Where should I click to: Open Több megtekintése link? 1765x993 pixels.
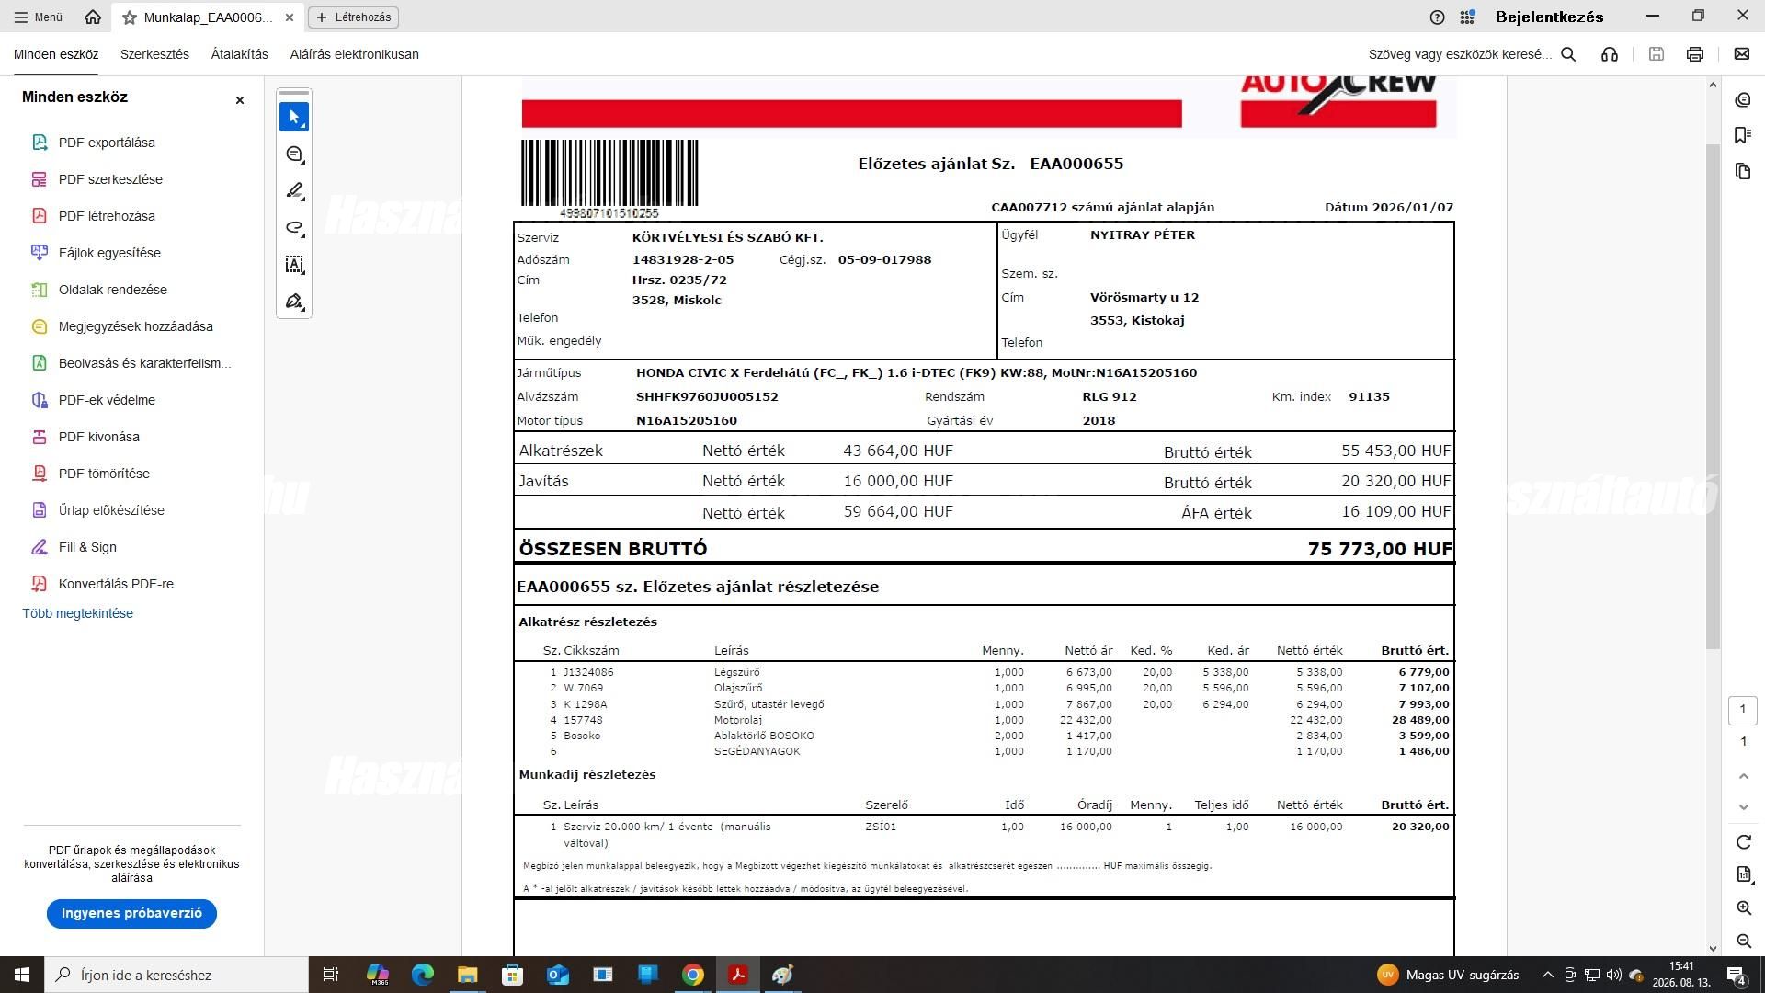tap(78, 613)
